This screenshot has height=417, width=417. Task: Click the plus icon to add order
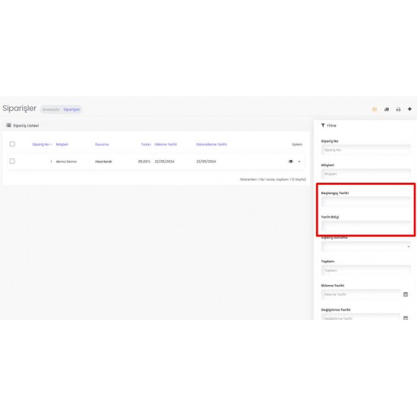[x=409, y=109]
